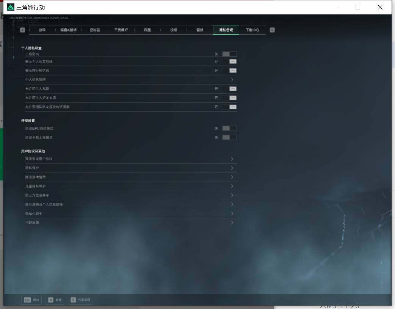395x309 pixels.
Task: Expand the 隐私小助手 chevron
Action: 232,213
